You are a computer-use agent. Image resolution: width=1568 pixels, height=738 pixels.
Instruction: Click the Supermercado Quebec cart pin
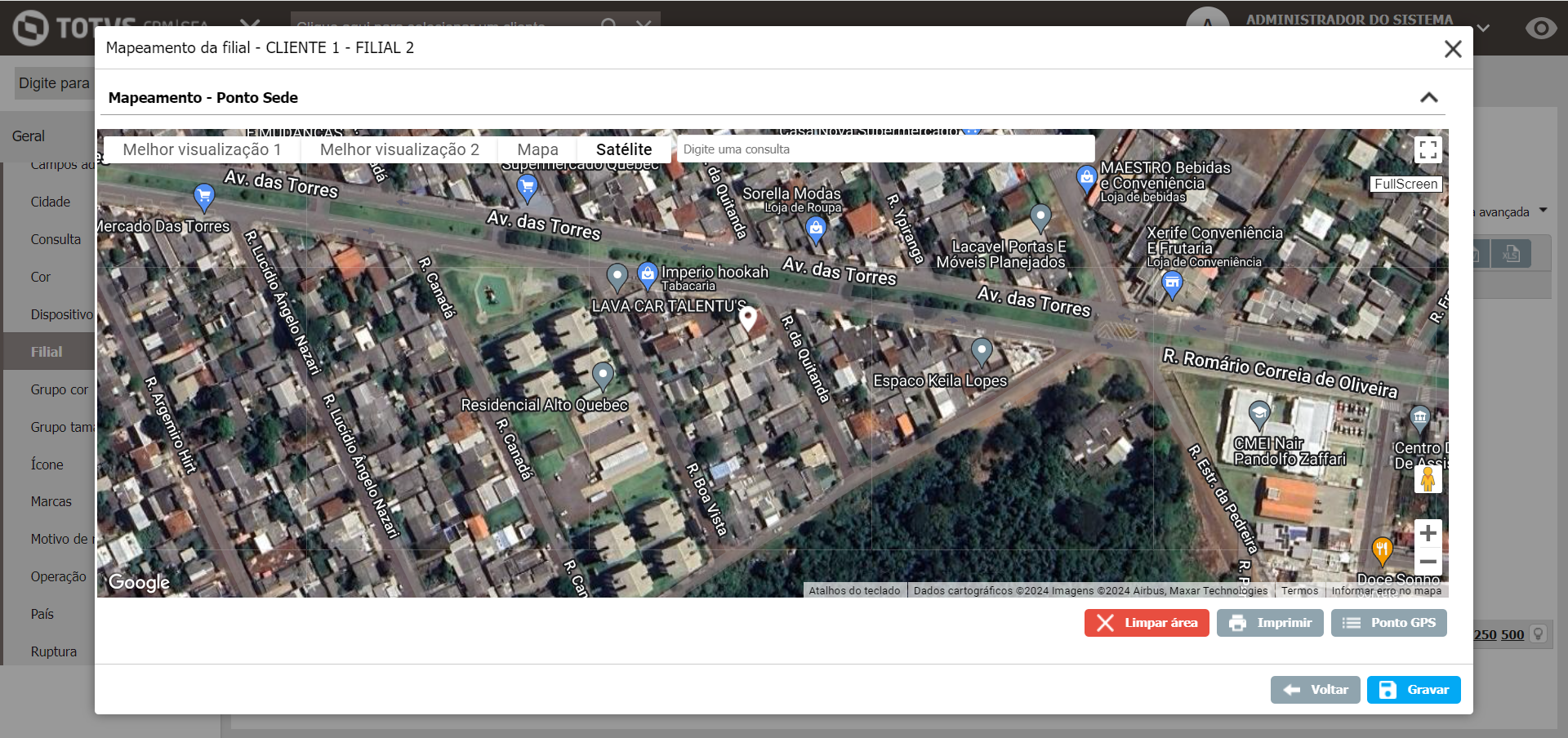528,188
